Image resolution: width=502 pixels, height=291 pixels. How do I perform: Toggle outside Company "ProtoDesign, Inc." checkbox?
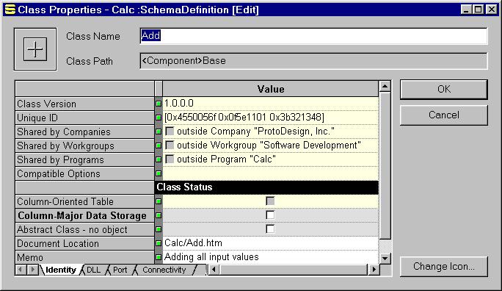170,131
